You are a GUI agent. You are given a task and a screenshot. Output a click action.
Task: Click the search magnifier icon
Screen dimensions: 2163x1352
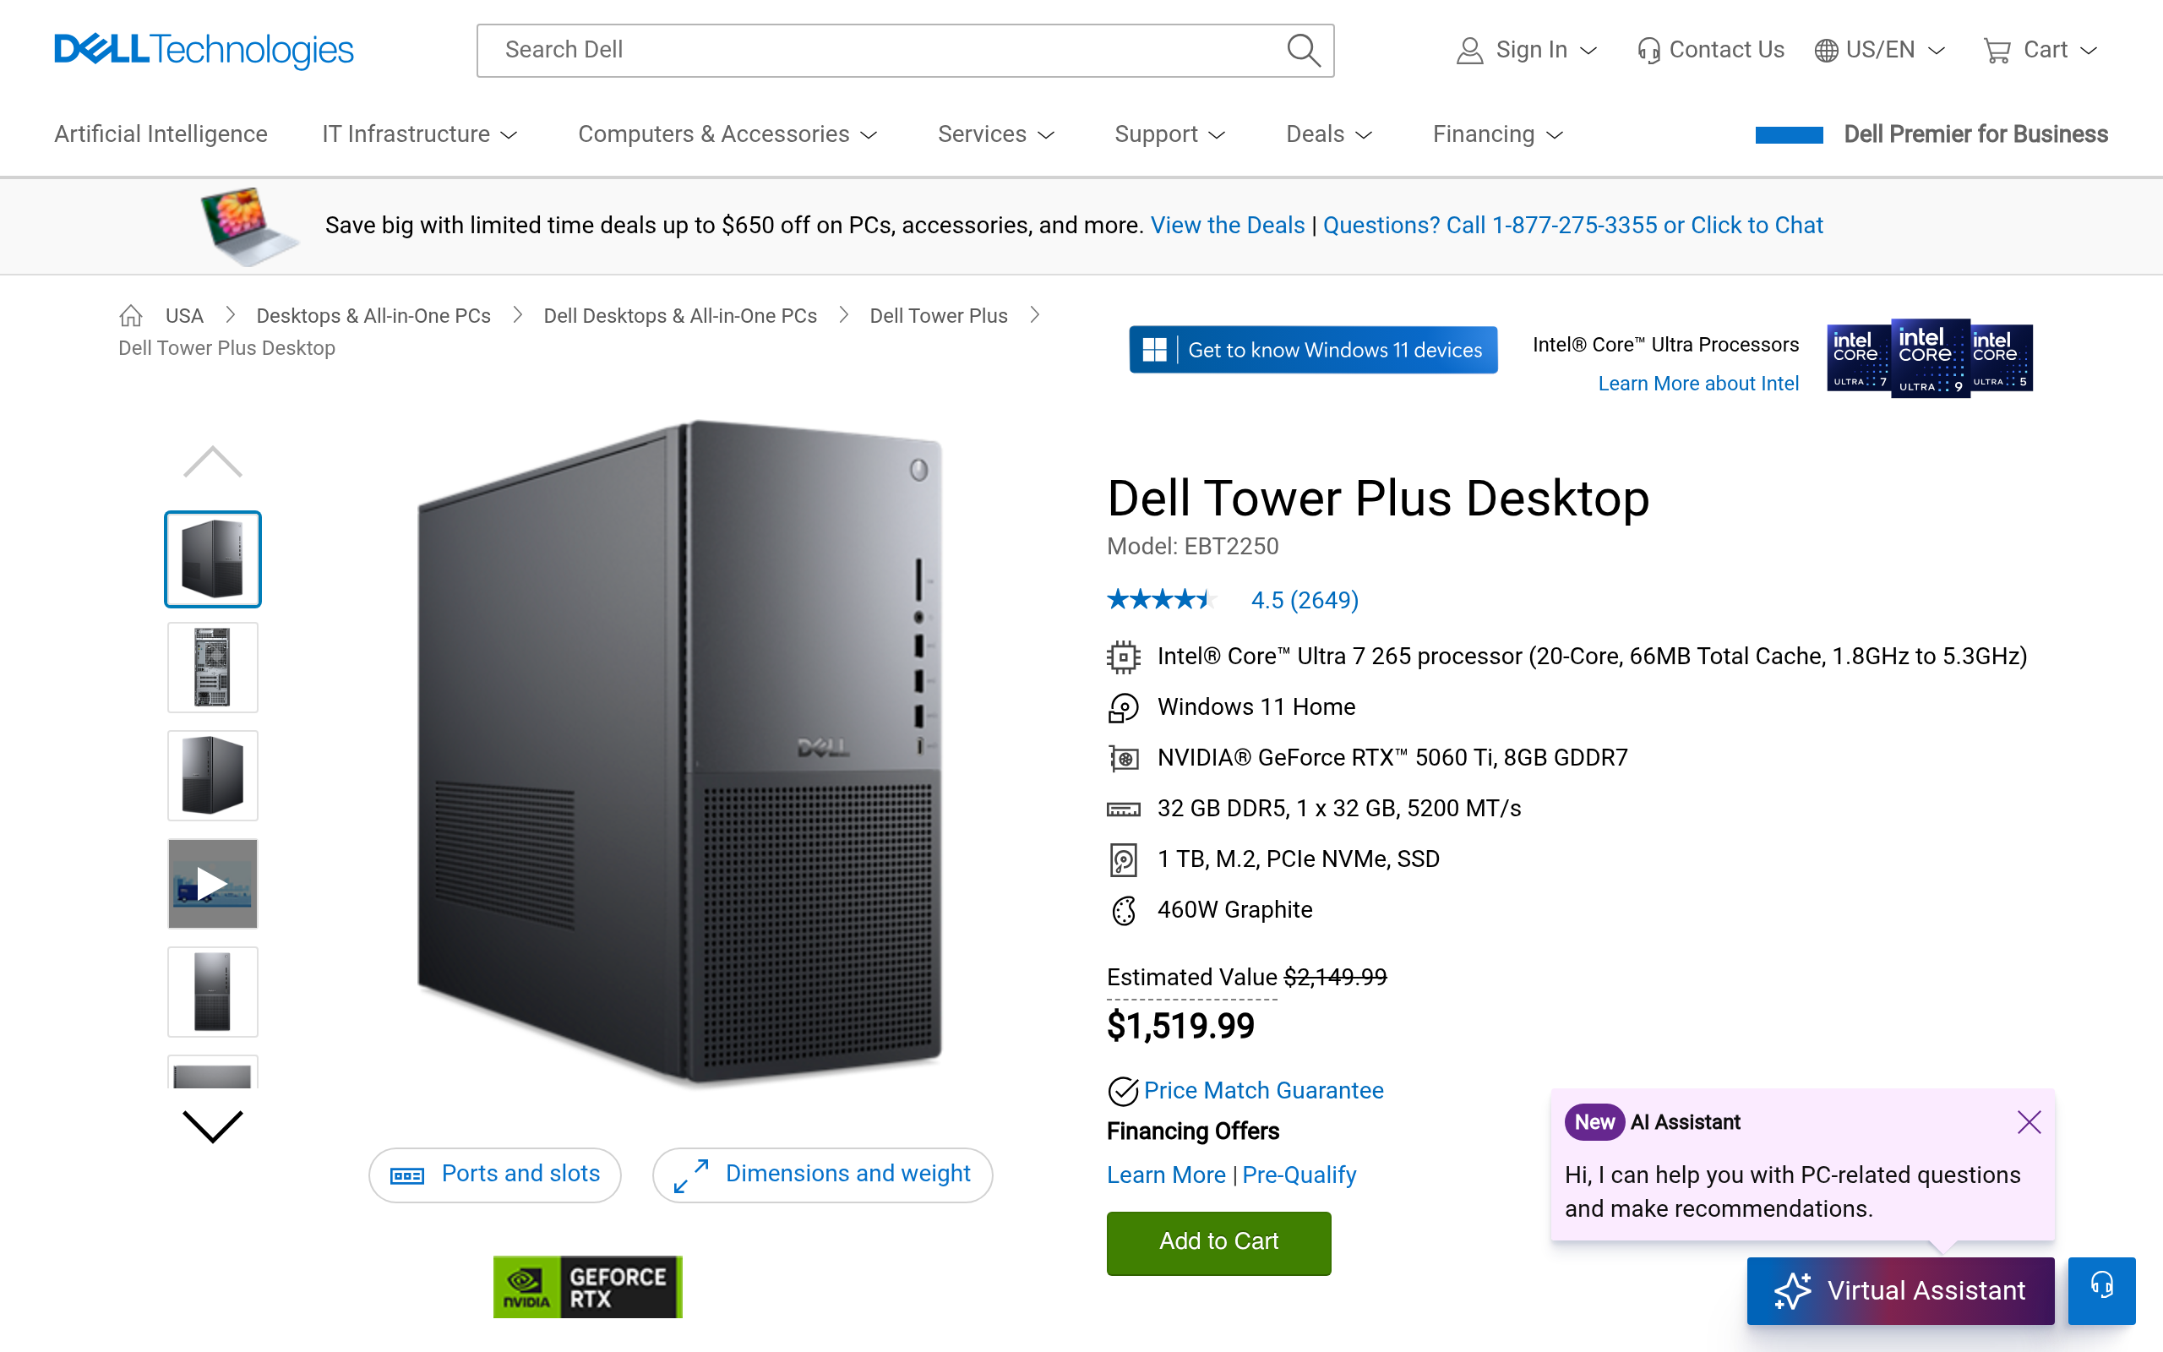pos(1302,50)
